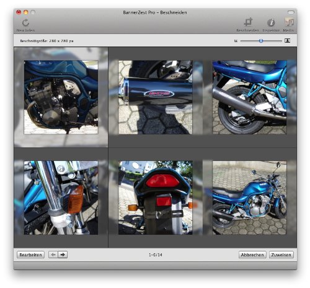Select the motorcycle engine thumbnail
Image resolution: width=310 pixels, height=288 pixels.
click(61, 97)
